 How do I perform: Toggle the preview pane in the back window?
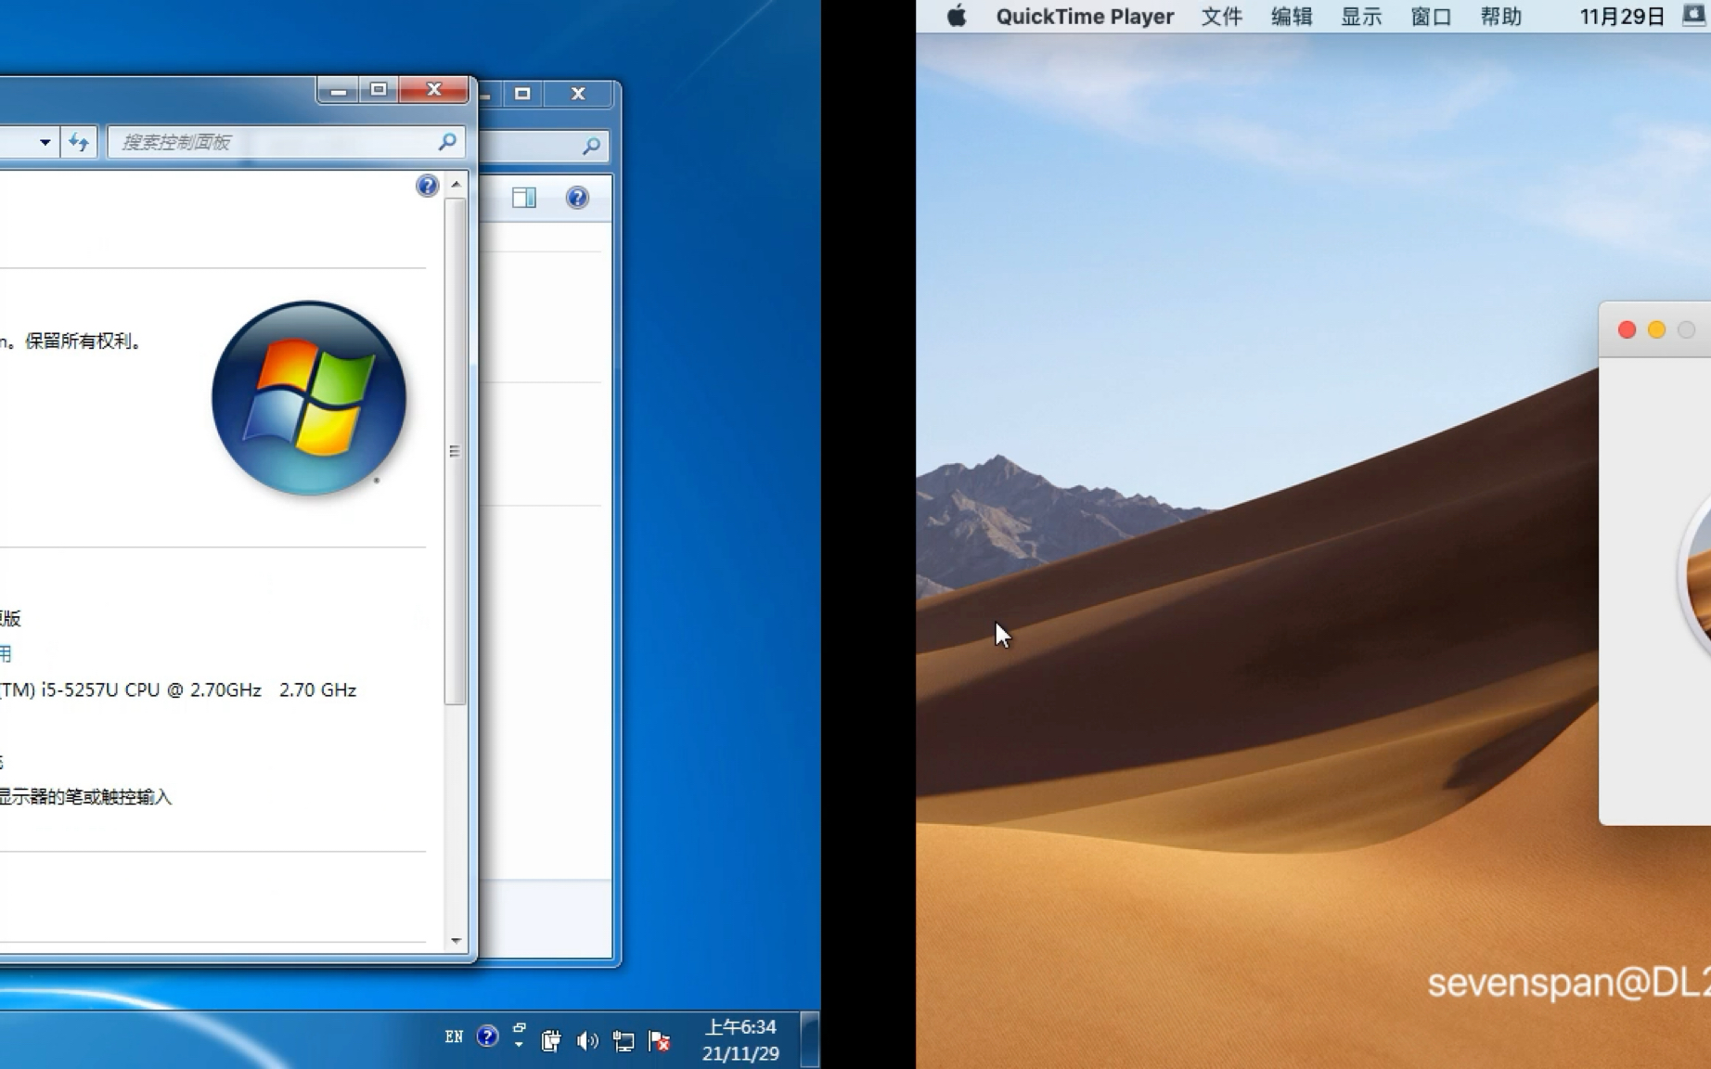[524, 198]
